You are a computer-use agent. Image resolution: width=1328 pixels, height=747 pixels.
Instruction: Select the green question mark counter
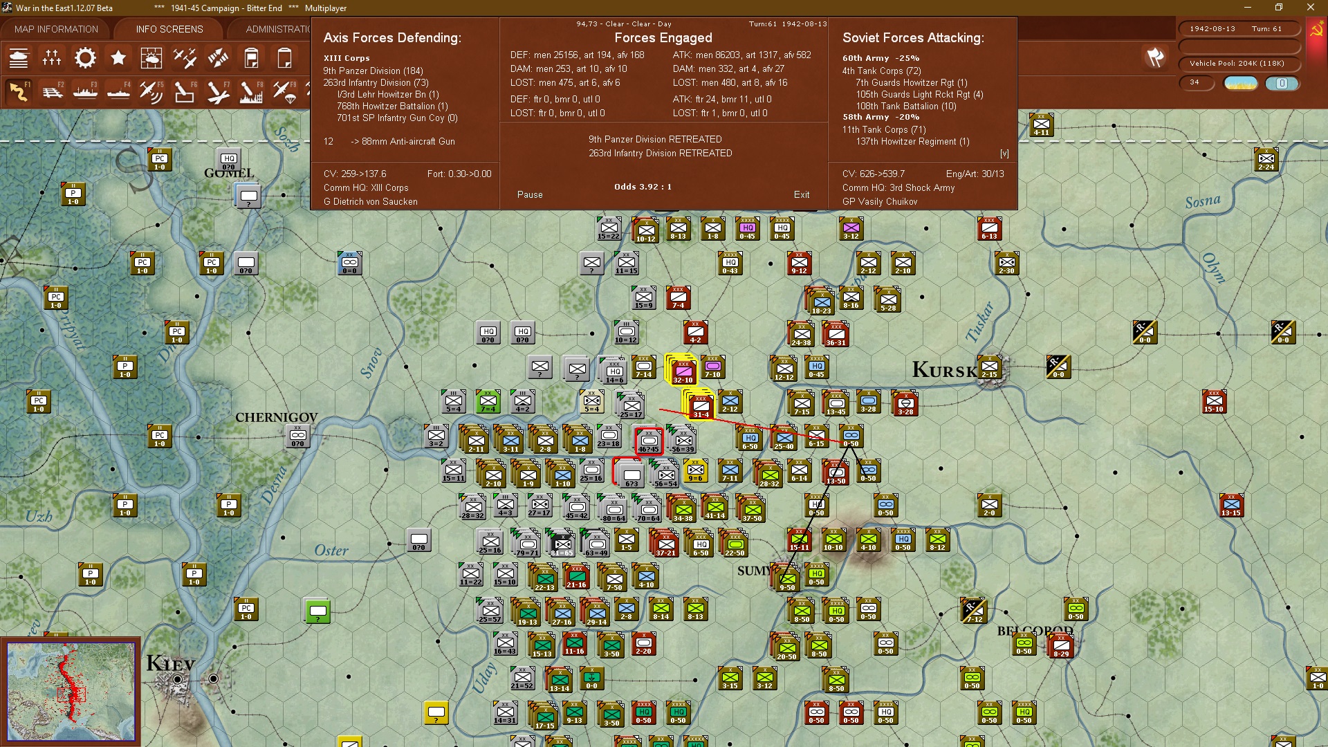click(x=318, y=611)
